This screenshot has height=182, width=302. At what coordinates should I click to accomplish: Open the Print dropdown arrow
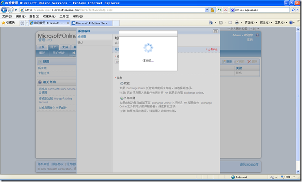pos(241,22)
